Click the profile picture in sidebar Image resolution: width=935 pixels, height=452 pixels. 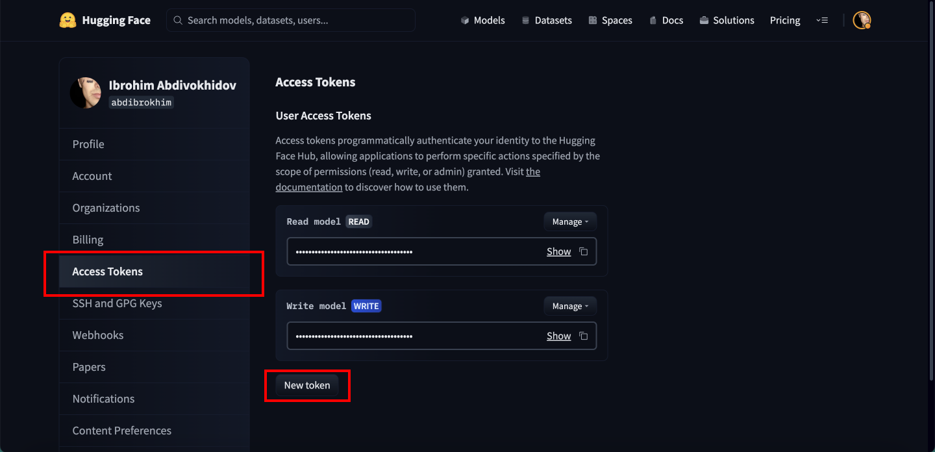coord(86,93)
